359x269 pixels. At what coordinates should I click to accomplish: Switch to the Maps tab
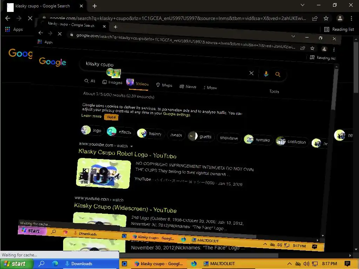click(x=164, y=85)
